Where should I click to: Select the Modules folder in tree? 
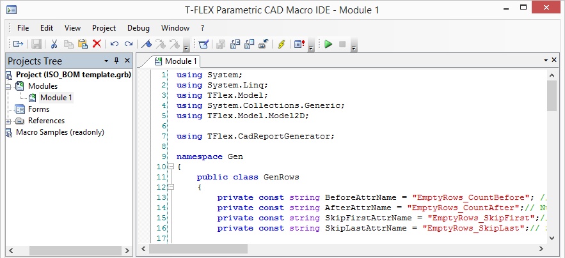pos(42,86)
